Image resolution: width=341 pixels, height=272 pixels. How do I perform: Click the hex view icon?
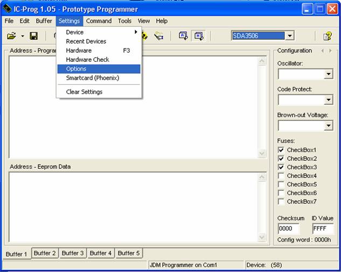click(198, 36)
